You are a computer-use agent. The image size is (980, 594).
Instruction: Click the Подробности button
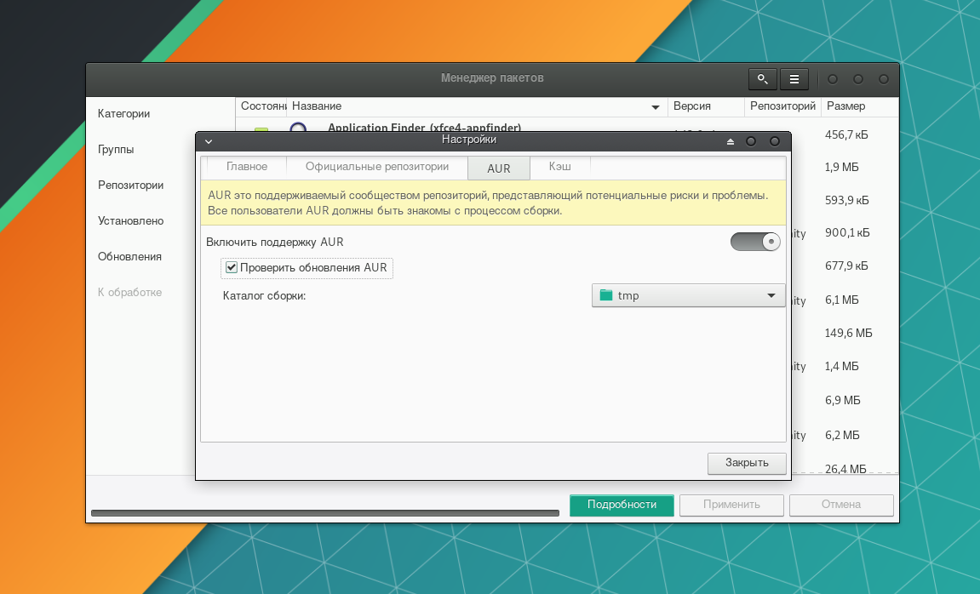[622, 505]
